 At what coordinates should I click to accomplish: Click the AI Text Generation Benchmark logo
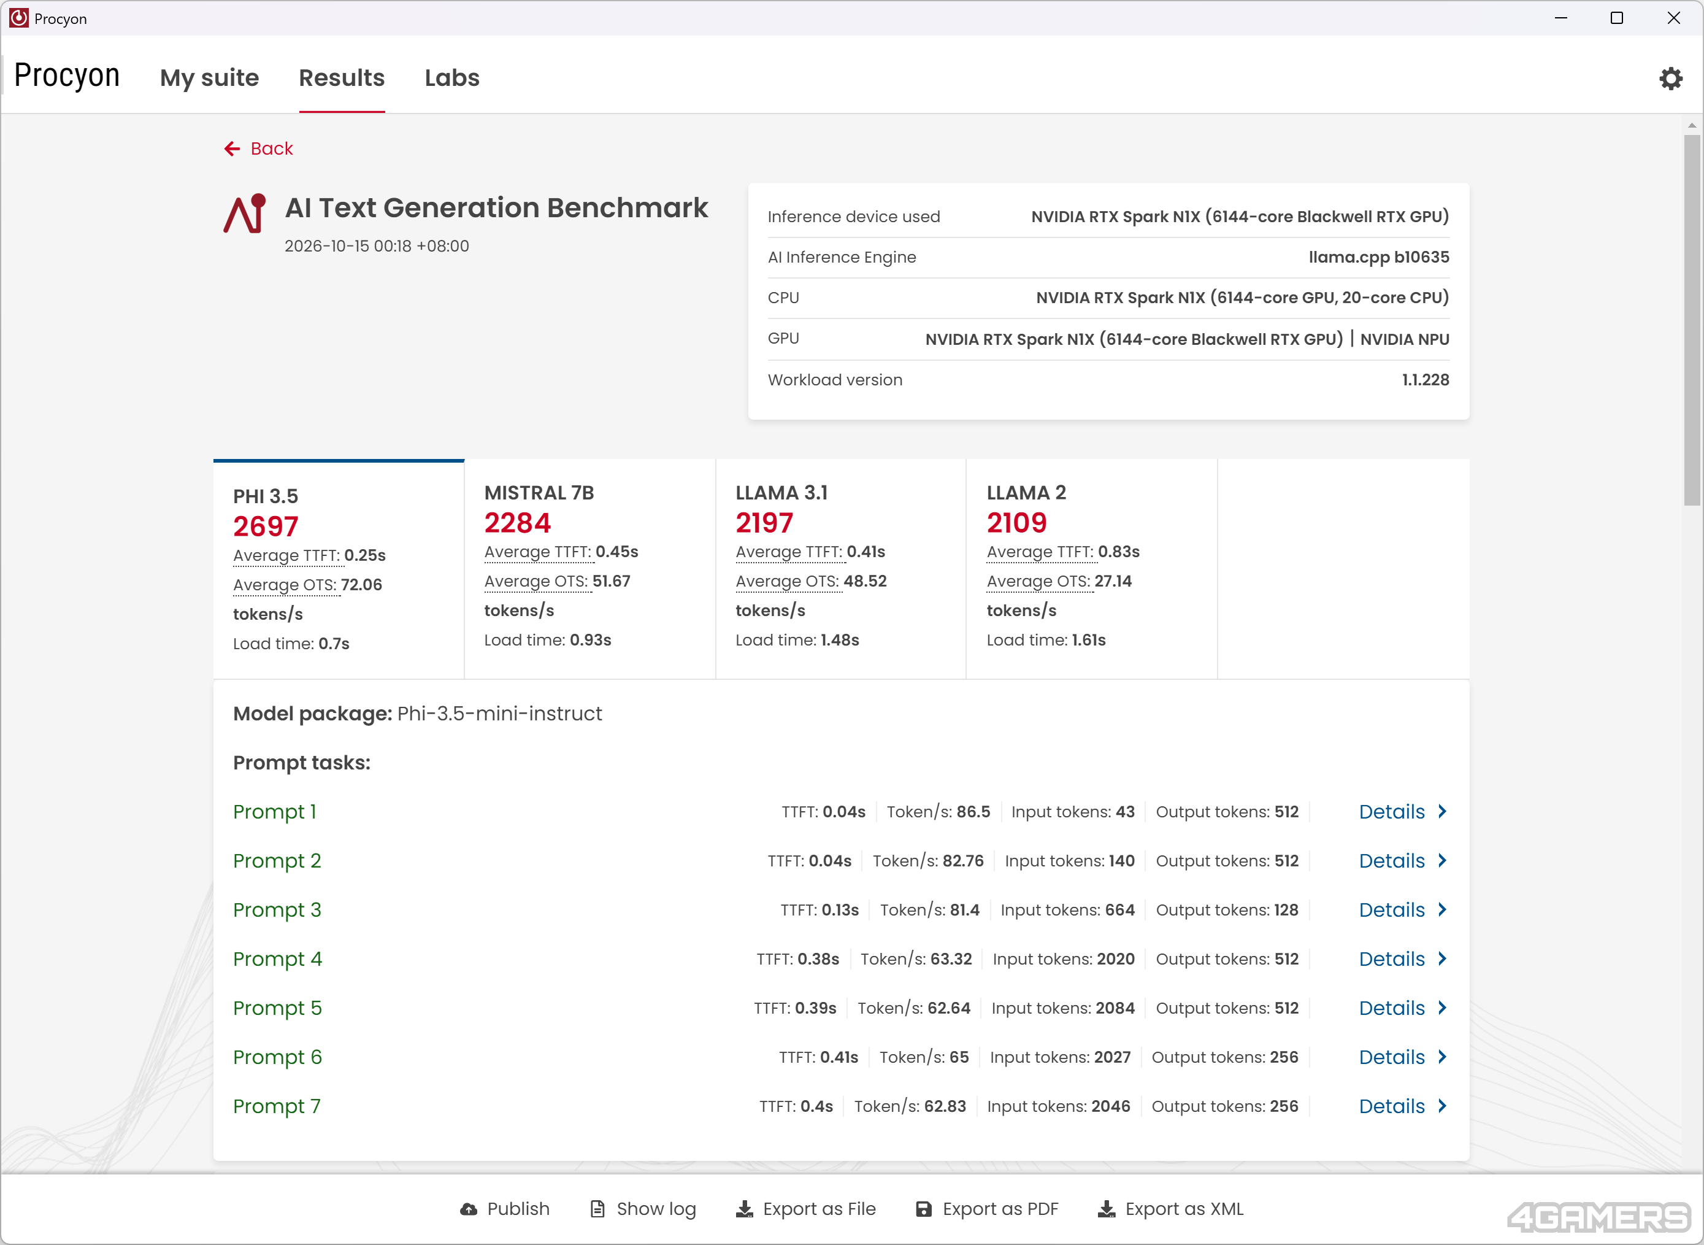pyautogui.click(x=245, y=214)
